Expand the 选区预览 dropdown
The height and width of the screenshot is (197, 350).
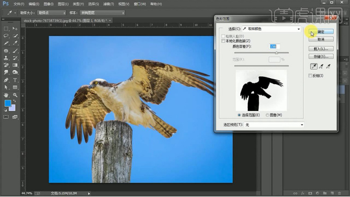point(274,125)
